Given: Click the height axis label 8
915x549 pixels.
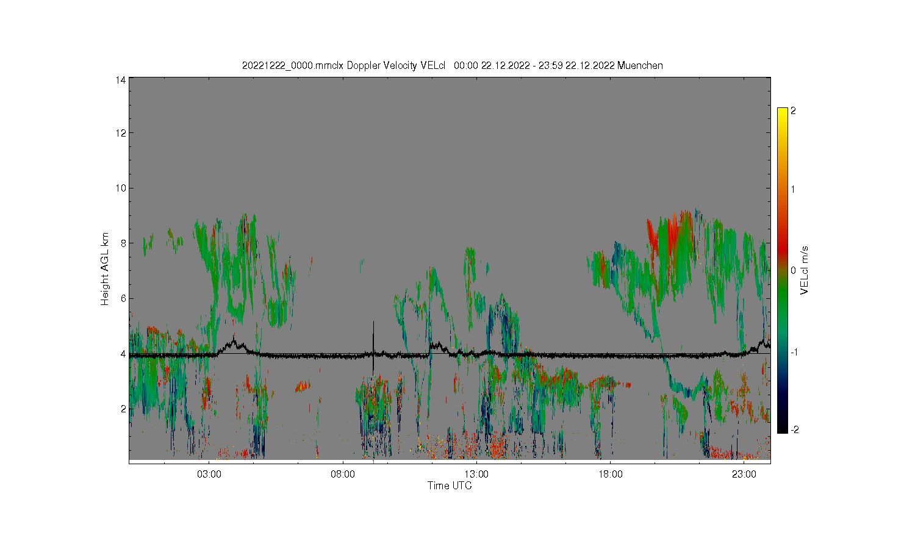Looking at the screenshot, I should pyautogui.click(x=124, y=243).
